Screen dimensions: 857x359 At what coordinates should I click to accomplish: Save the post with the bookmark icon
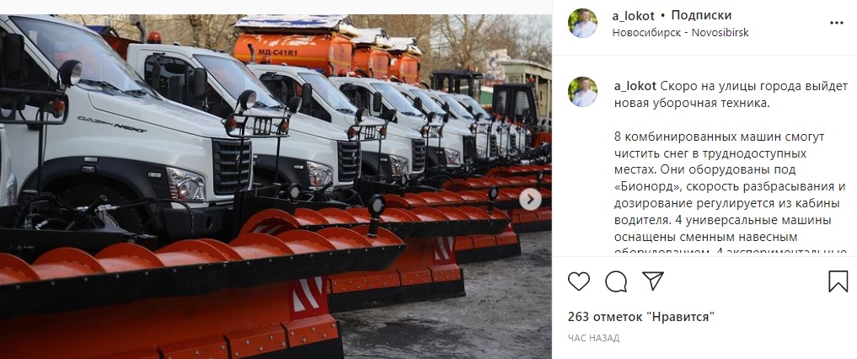click(x=838, y=281)
